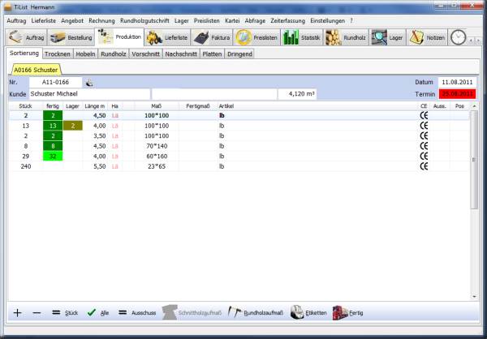487x339 pixels.
Task: Click the Kunde field Schuster Michael
Action: point(89,94)
